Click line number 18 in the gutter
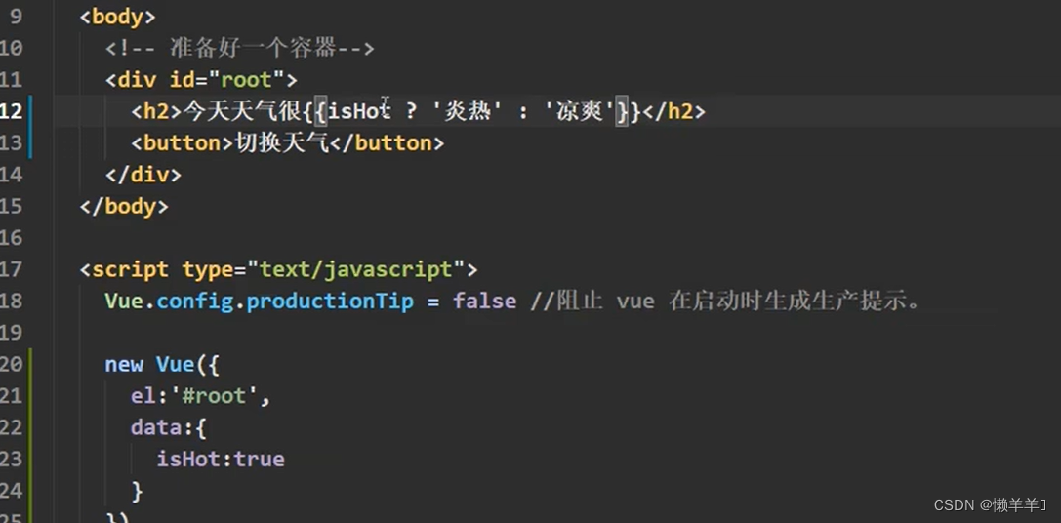 click(x=11, y=301)
